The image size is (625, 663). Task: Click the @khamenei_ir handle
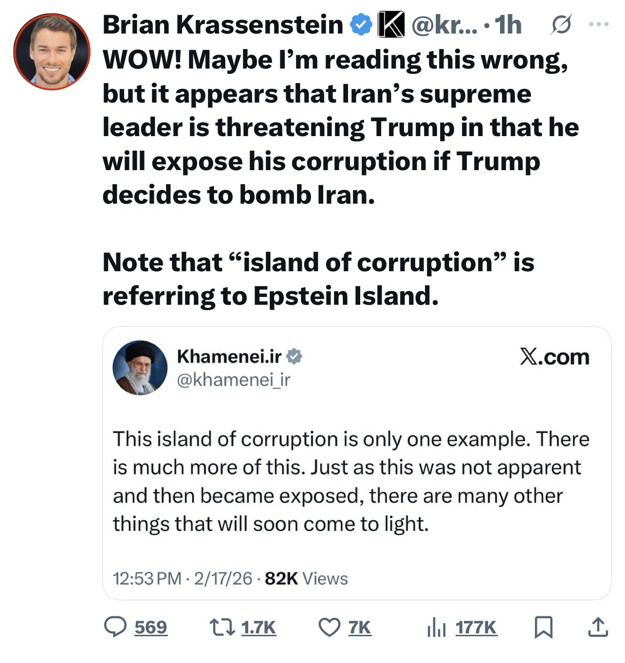(233, 380)
